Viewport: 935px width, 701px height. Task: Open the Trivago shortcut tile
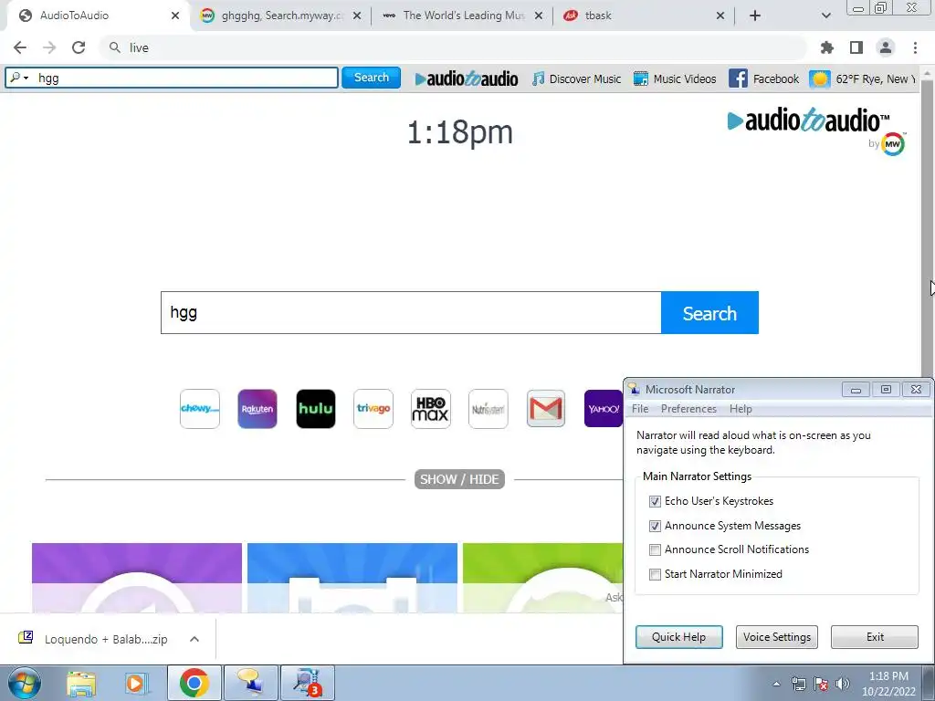coord(373,409)
